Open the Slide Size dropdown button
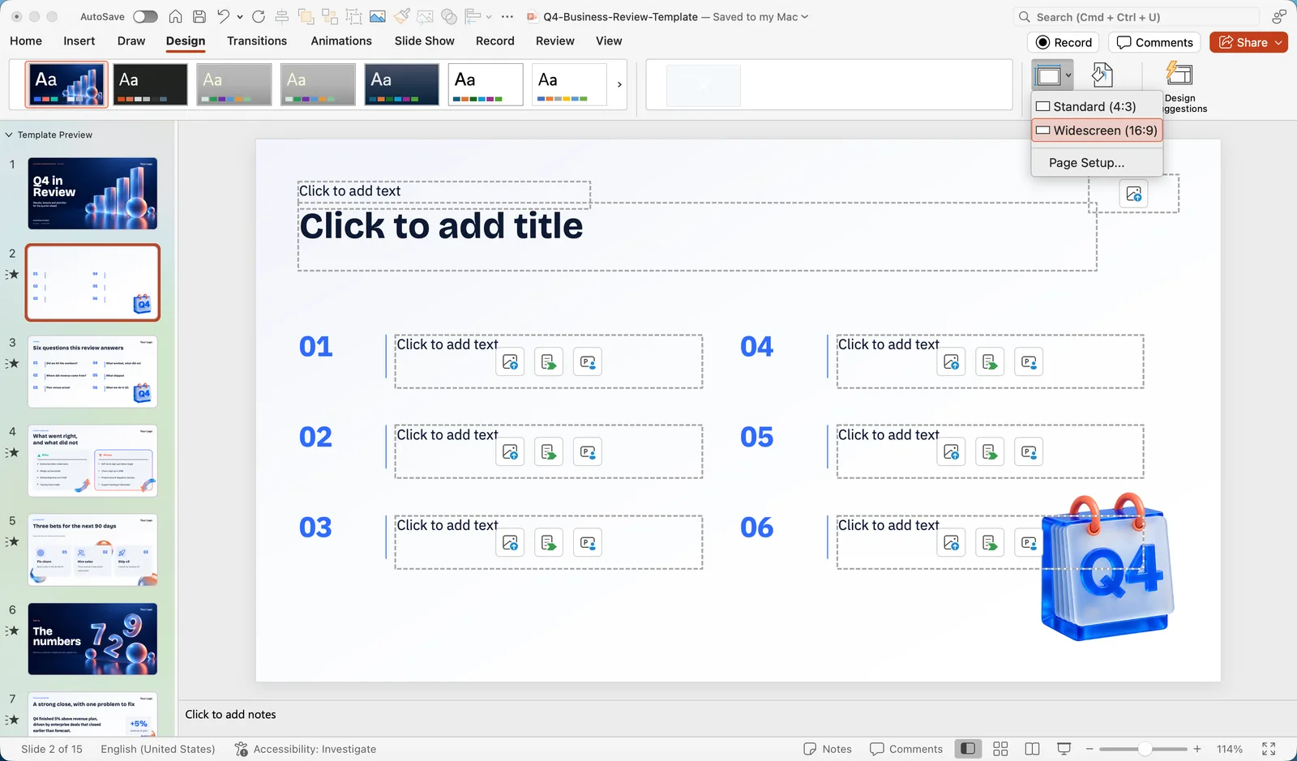Viewport: 1297px width, 761px height. coord(1052,75)
